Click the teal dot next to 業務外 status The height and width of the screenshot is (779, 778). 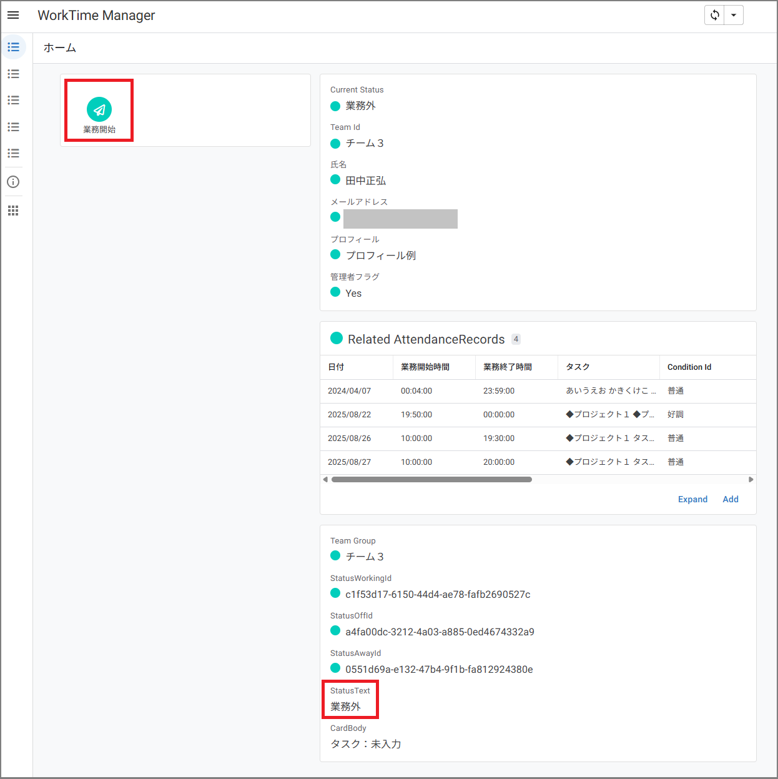click(335, 106)
